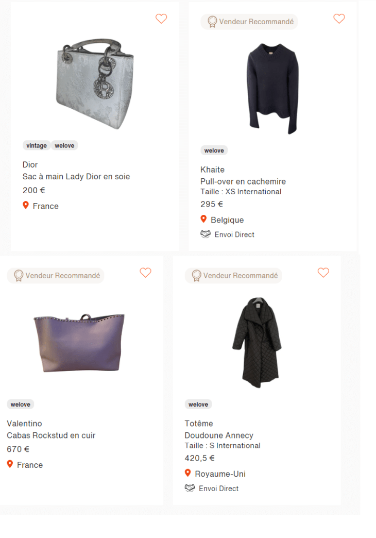This screenshot has width=376, height=538.
Task: Add Valentino Rockstud tote to favorites
Action: point(146,273)
